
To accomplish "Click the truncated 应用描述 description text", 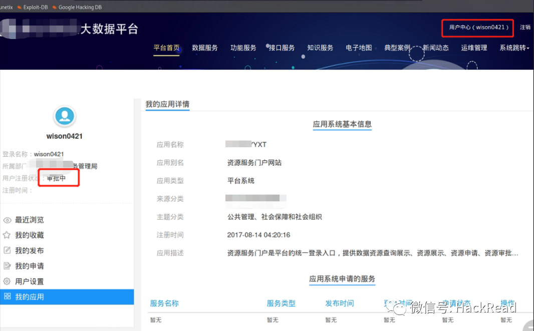I will point(373,253).
